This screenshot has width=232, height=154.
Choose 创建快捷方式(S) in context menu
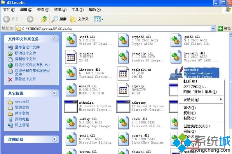(x=201, y=126)
